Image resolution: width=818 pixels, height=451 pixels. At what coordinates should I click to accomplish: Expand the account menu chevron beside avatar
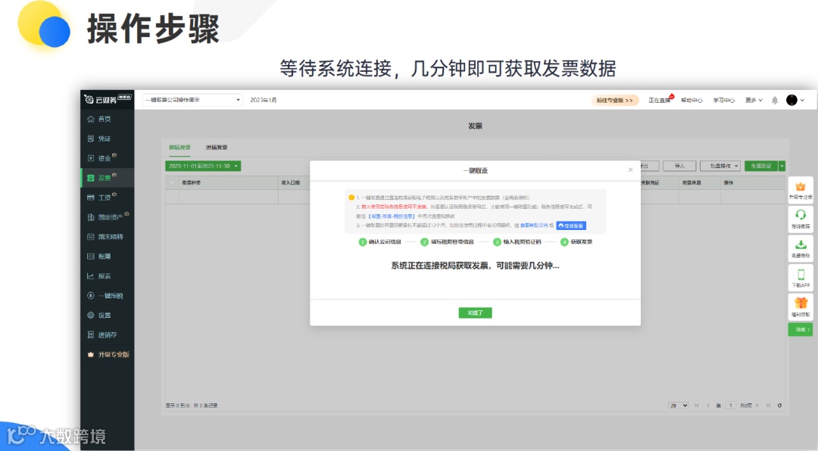tap(802, 100)
